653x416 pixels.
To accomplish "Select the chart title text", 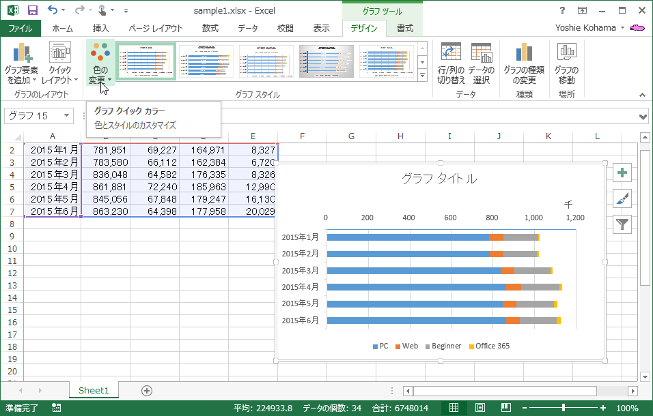I will click(439, 179).
